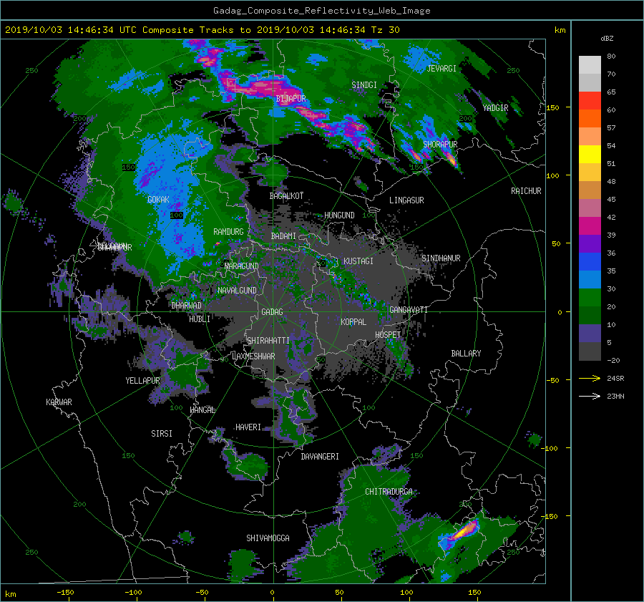Click the NAVALGUND city label

click(x=237, y=291)
